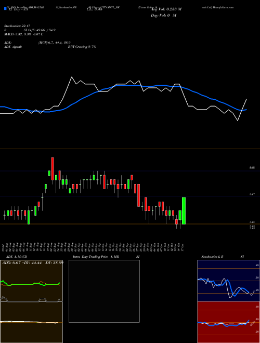Image resolution: width=260 pixels, height=343 pixels.
Task: Click the empty Intra Day Trading Price chart box
Action: pyautogui.click(x=104, y=291)
